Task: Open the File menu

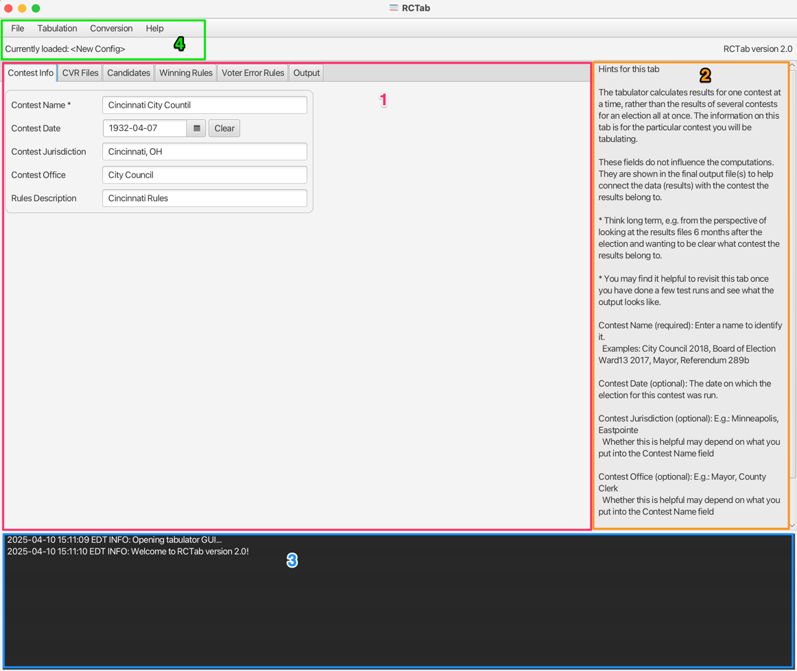Action: tap(18, 29)
